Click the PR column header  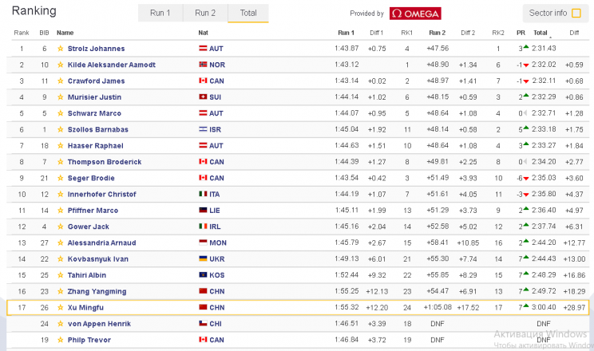point(521,33)
